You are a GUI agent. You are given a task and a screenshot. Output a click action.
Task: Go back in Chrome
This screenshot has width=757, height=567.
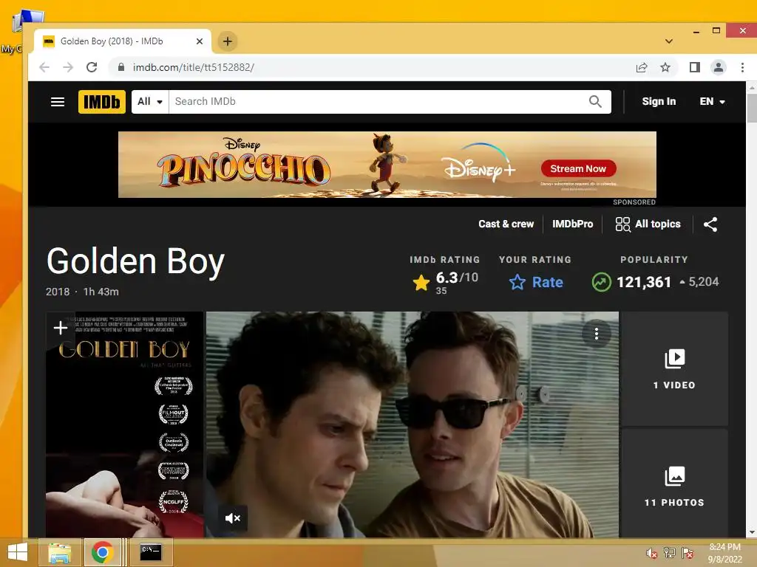44,67
